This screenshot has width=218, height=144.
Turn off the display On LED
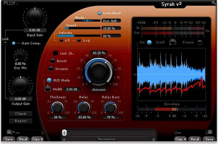(149, 42)
